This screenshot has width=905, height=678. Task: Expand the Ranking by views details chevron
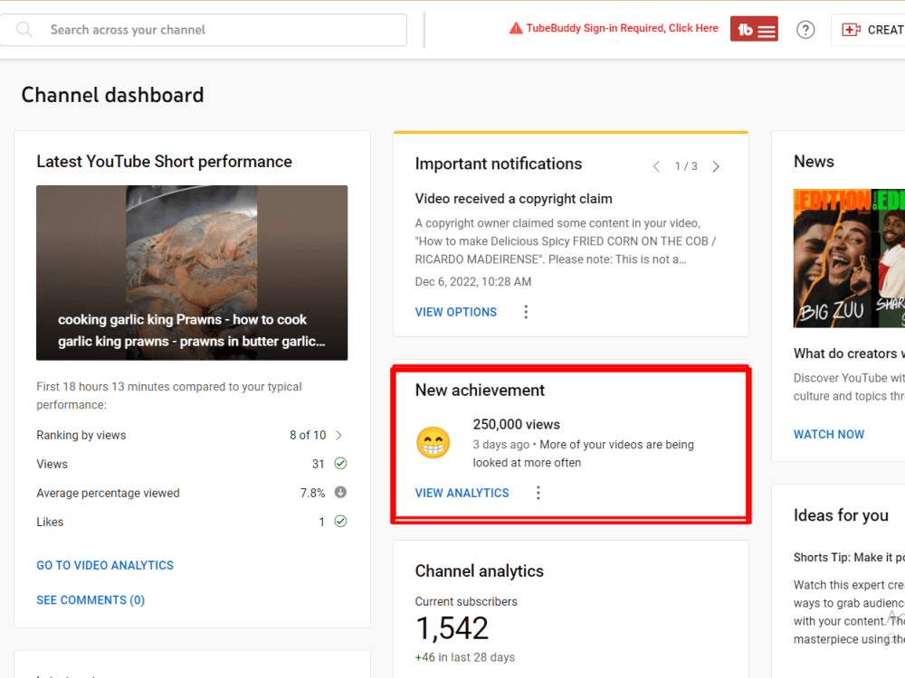[339, 435]
